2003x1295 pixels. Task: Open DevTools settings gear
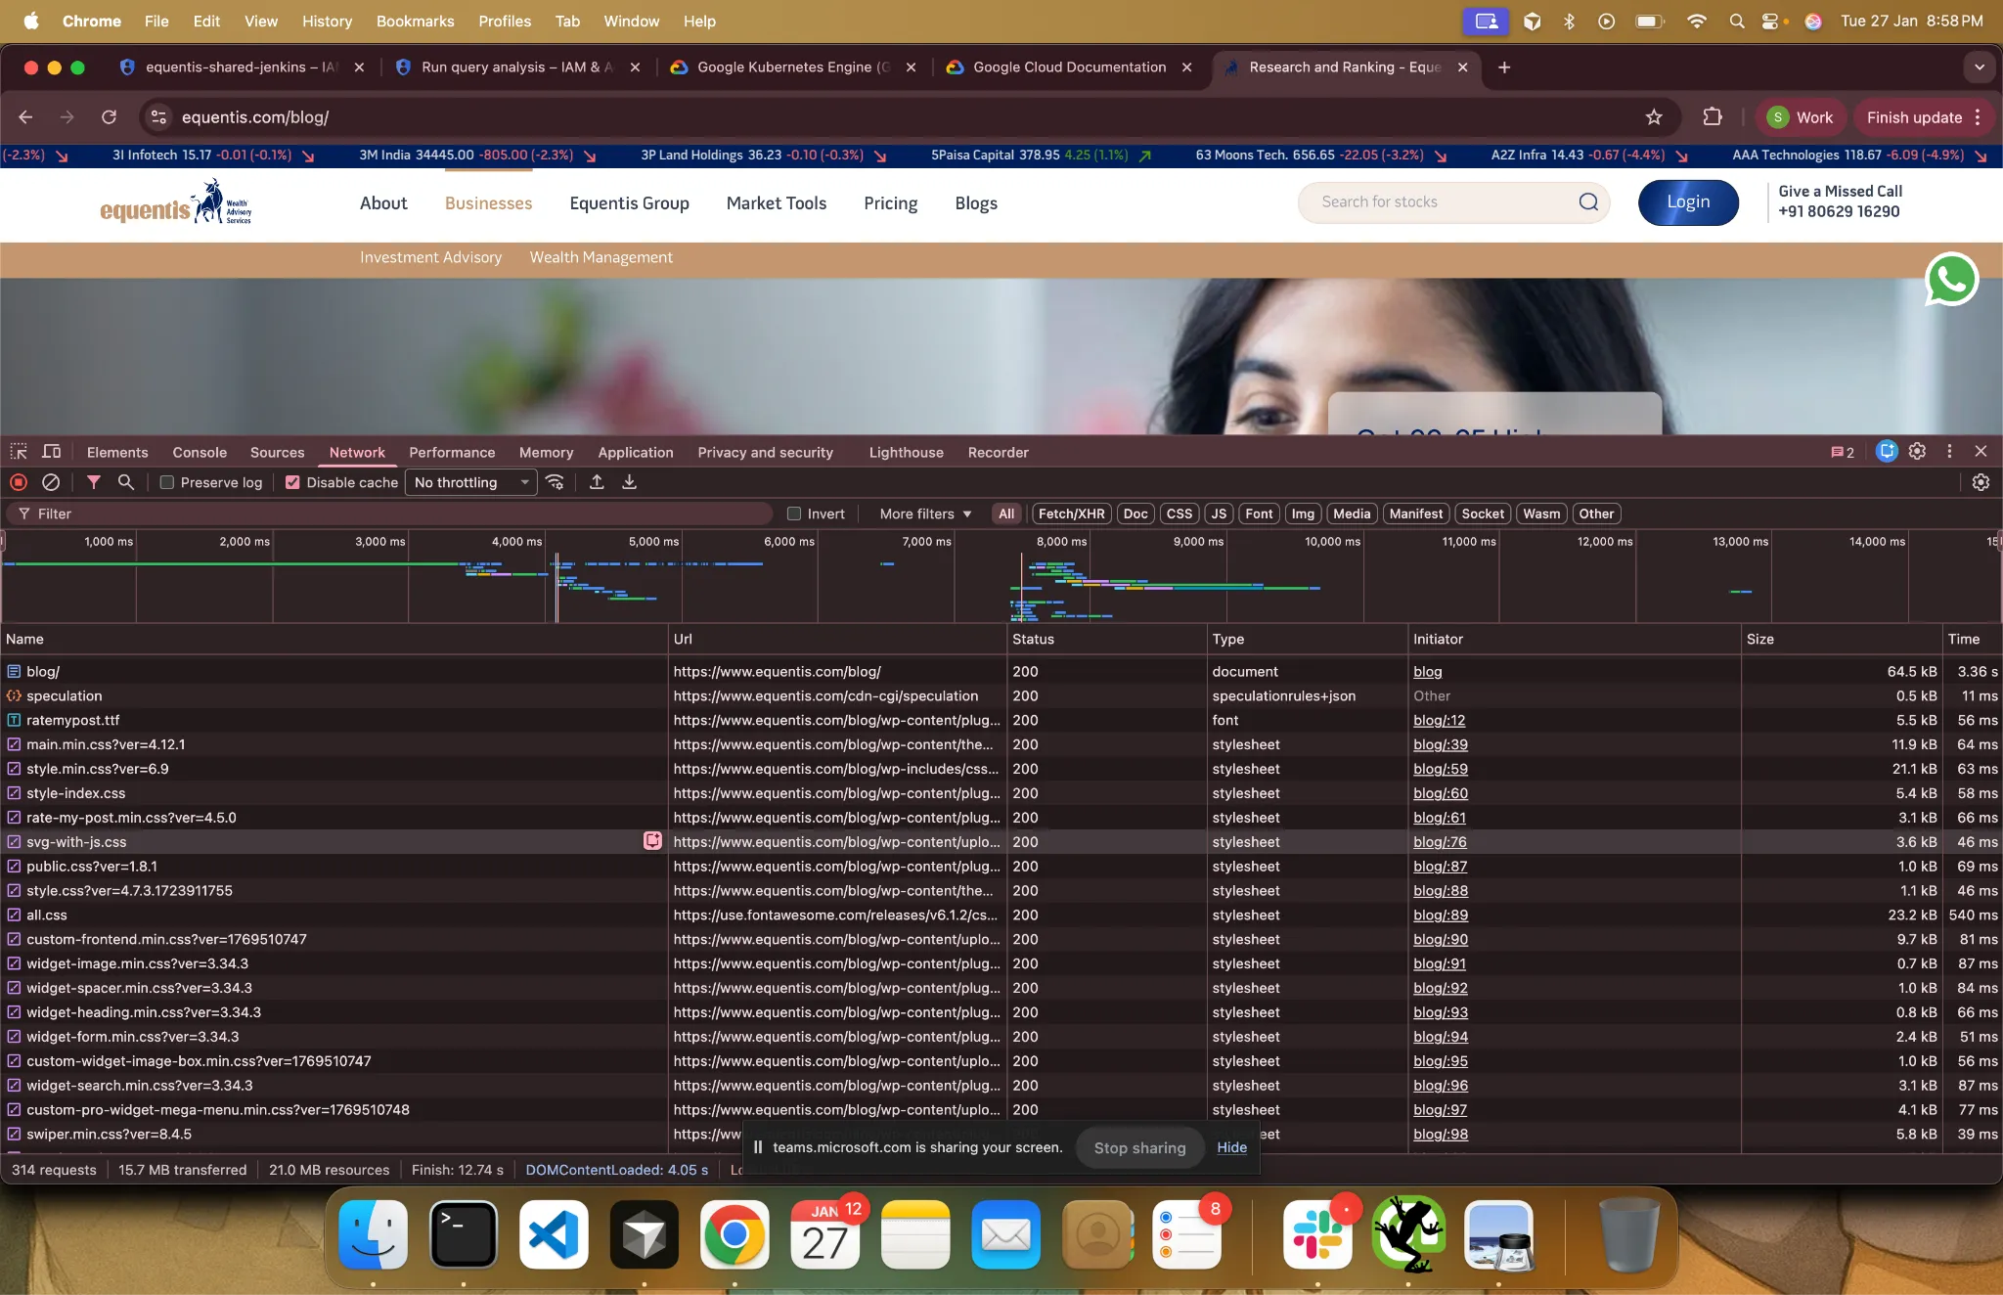1917,452
